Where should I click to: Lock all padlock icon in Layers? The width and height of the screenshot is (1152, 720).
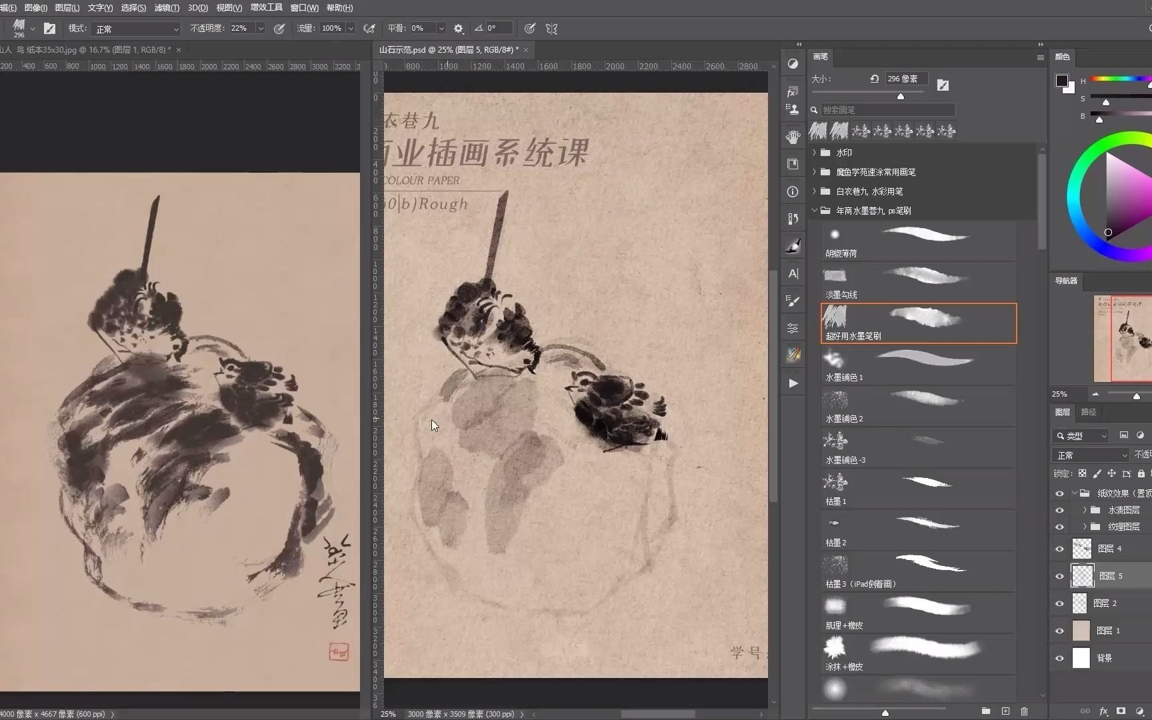tap(1141, 473)
